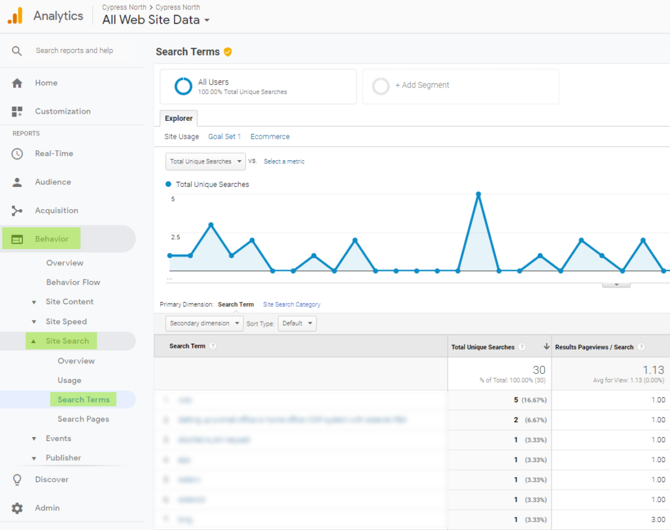Click the 3.00 pageviews value in the last row
The image size is (670, 530).
(x=658, y=520)
